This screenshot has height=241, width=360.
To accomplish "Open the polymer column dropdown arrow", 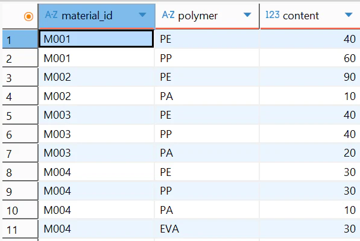I will [x=247, y=15].
